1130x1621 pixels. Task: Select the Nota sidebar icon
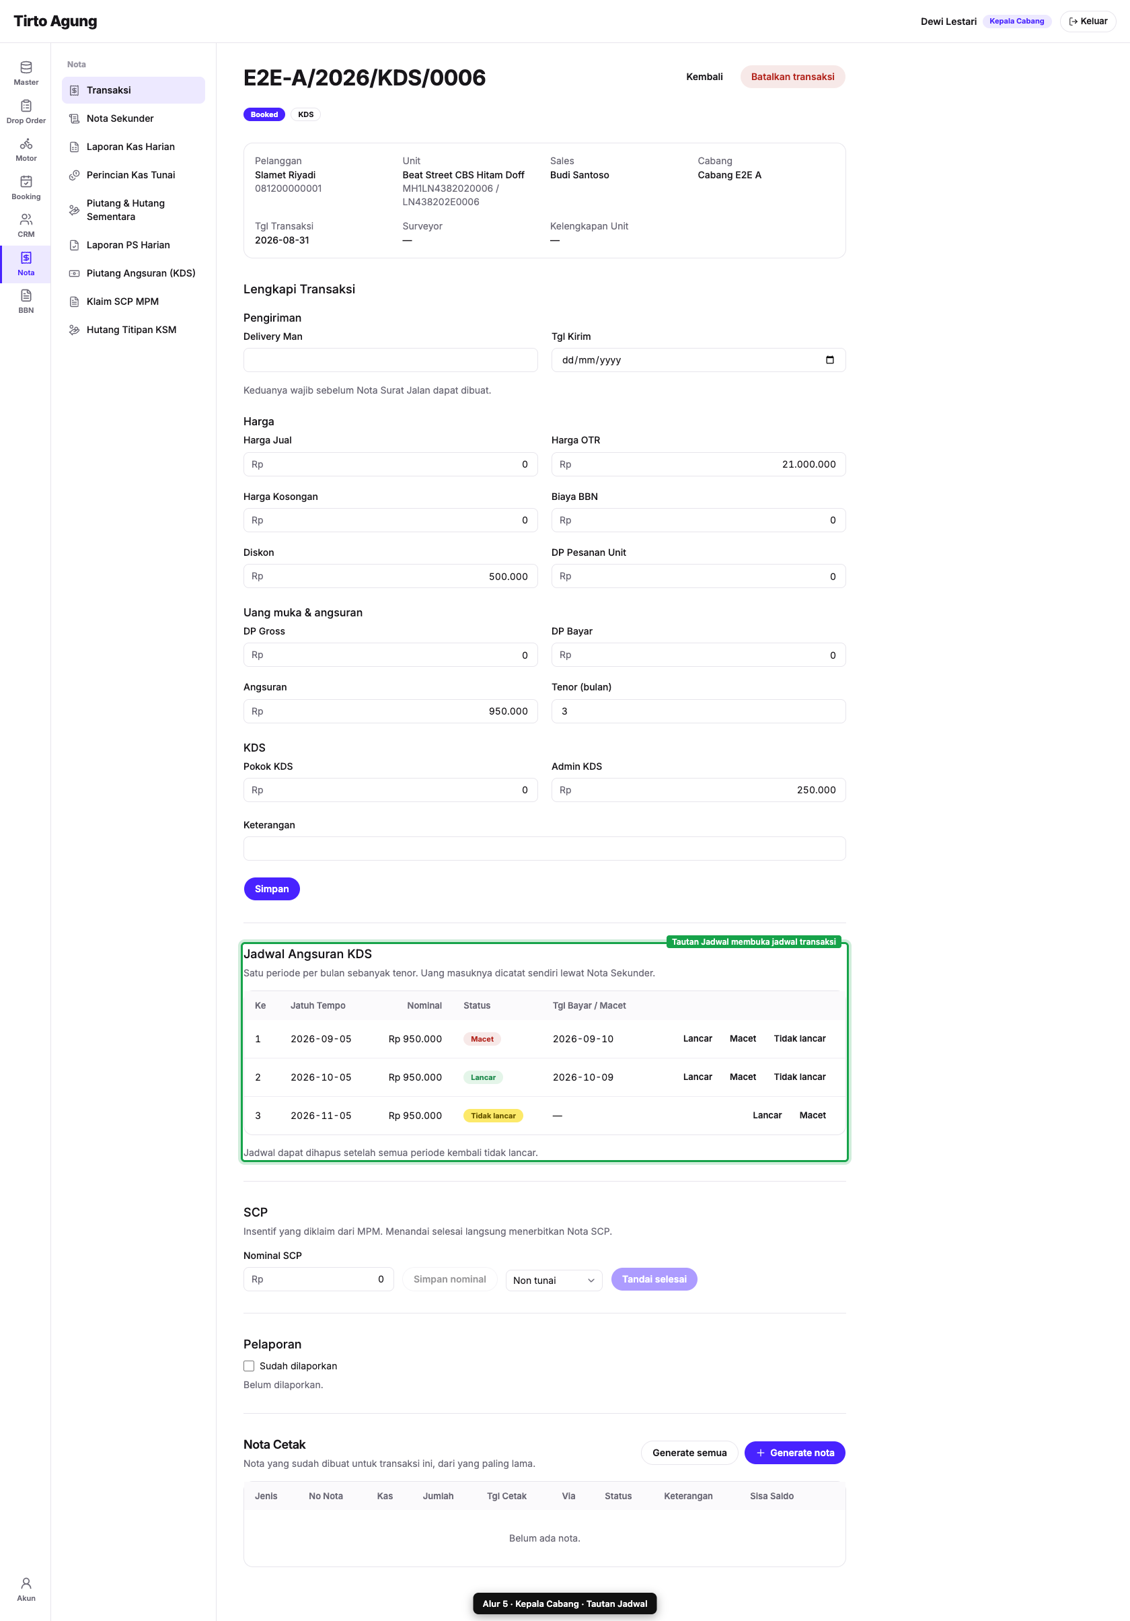tap(26, 258)
